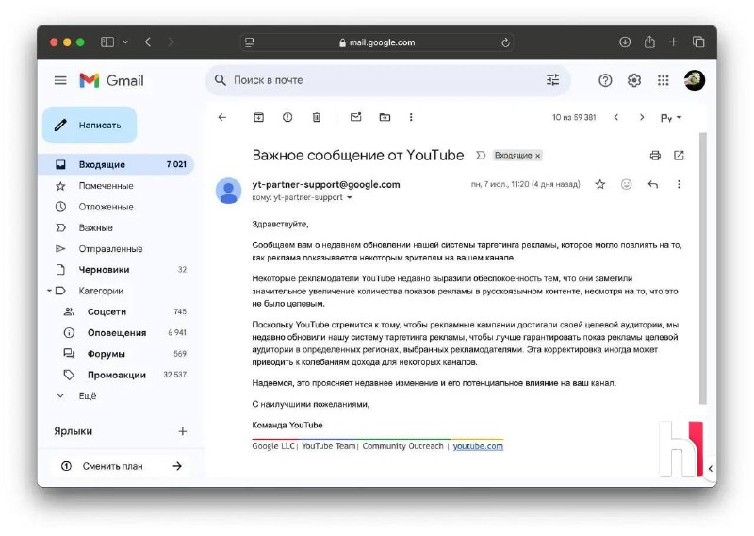Reload the page in Safari
The width and height of the screenshot is (754, 536).
505,42
